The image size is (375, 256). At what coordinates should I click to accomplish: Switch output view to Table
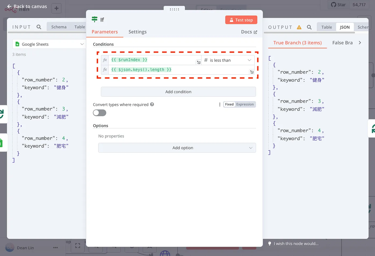coord(327,27)
